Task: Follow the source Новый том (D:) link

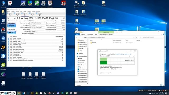Action: tap(119, 54)
